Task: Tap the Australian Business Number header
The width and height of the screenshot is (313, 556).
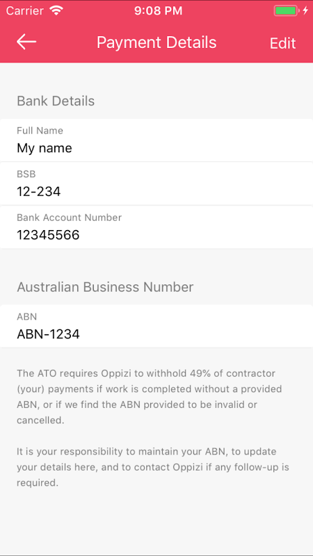Action: [x=105, y=287]
